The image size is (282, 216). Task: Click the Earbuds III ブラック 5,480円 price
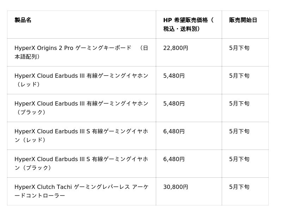click(x=174, y=104)
